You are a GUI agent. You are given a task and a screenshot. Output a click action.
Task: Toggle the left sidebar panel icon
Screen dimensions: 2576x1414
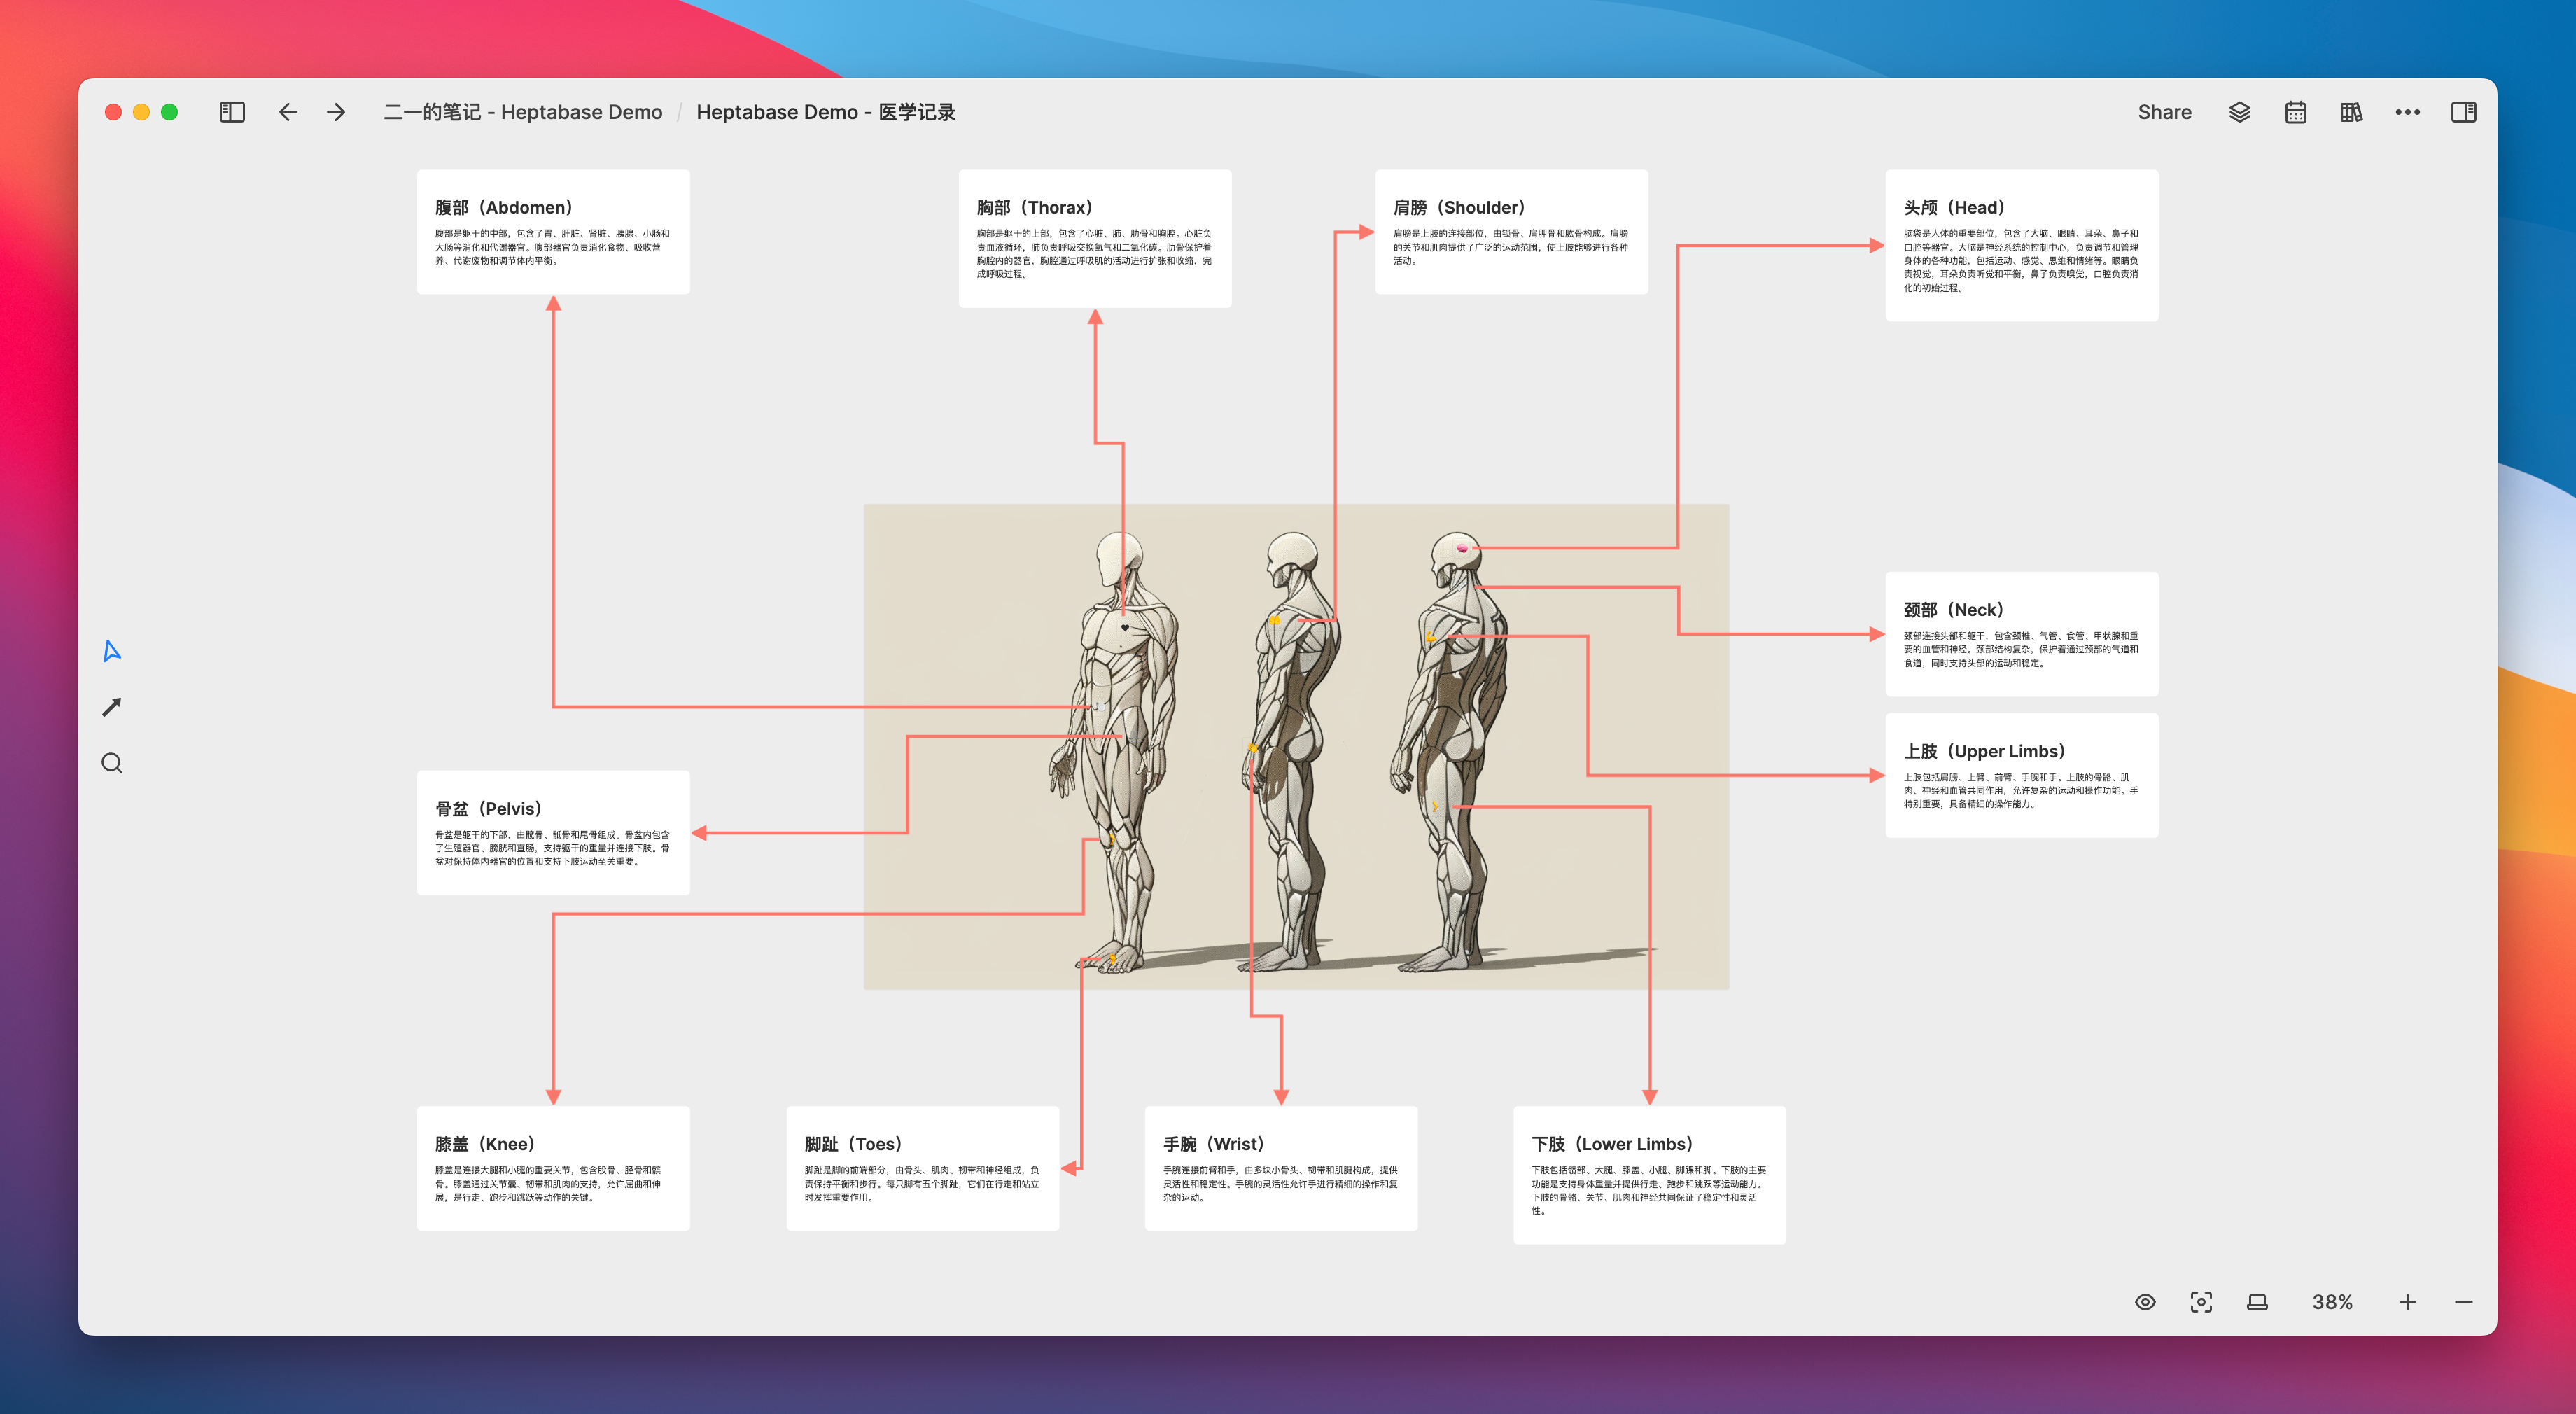pos(232,112)
